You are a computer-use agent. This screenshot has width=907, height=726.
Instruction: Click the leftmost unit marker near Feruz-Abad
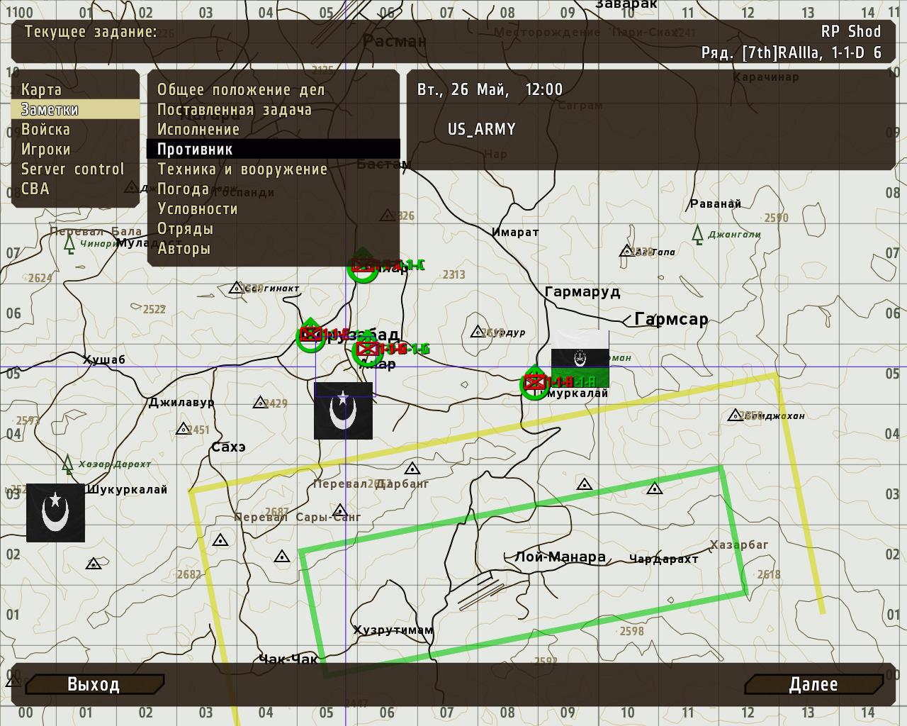tap(310, 335)
